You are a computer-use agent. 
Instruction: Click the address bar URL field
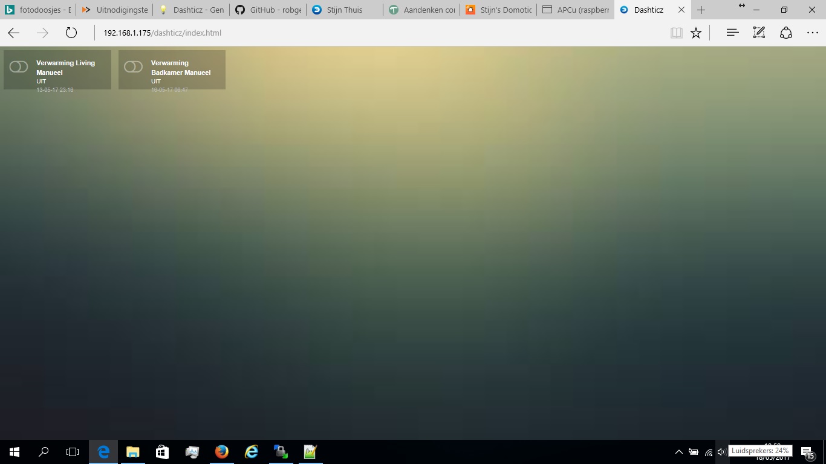[381, 33]
